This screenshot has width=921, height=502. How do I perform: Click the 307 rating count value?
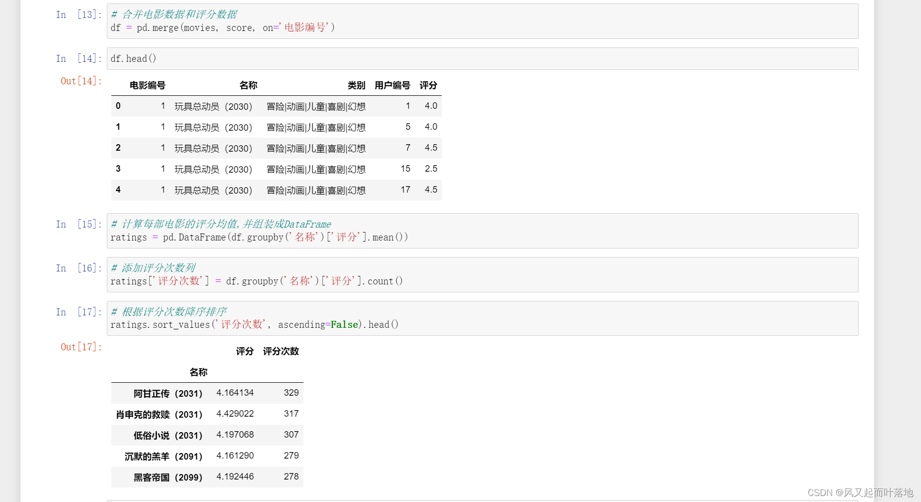tap(291, 435)
